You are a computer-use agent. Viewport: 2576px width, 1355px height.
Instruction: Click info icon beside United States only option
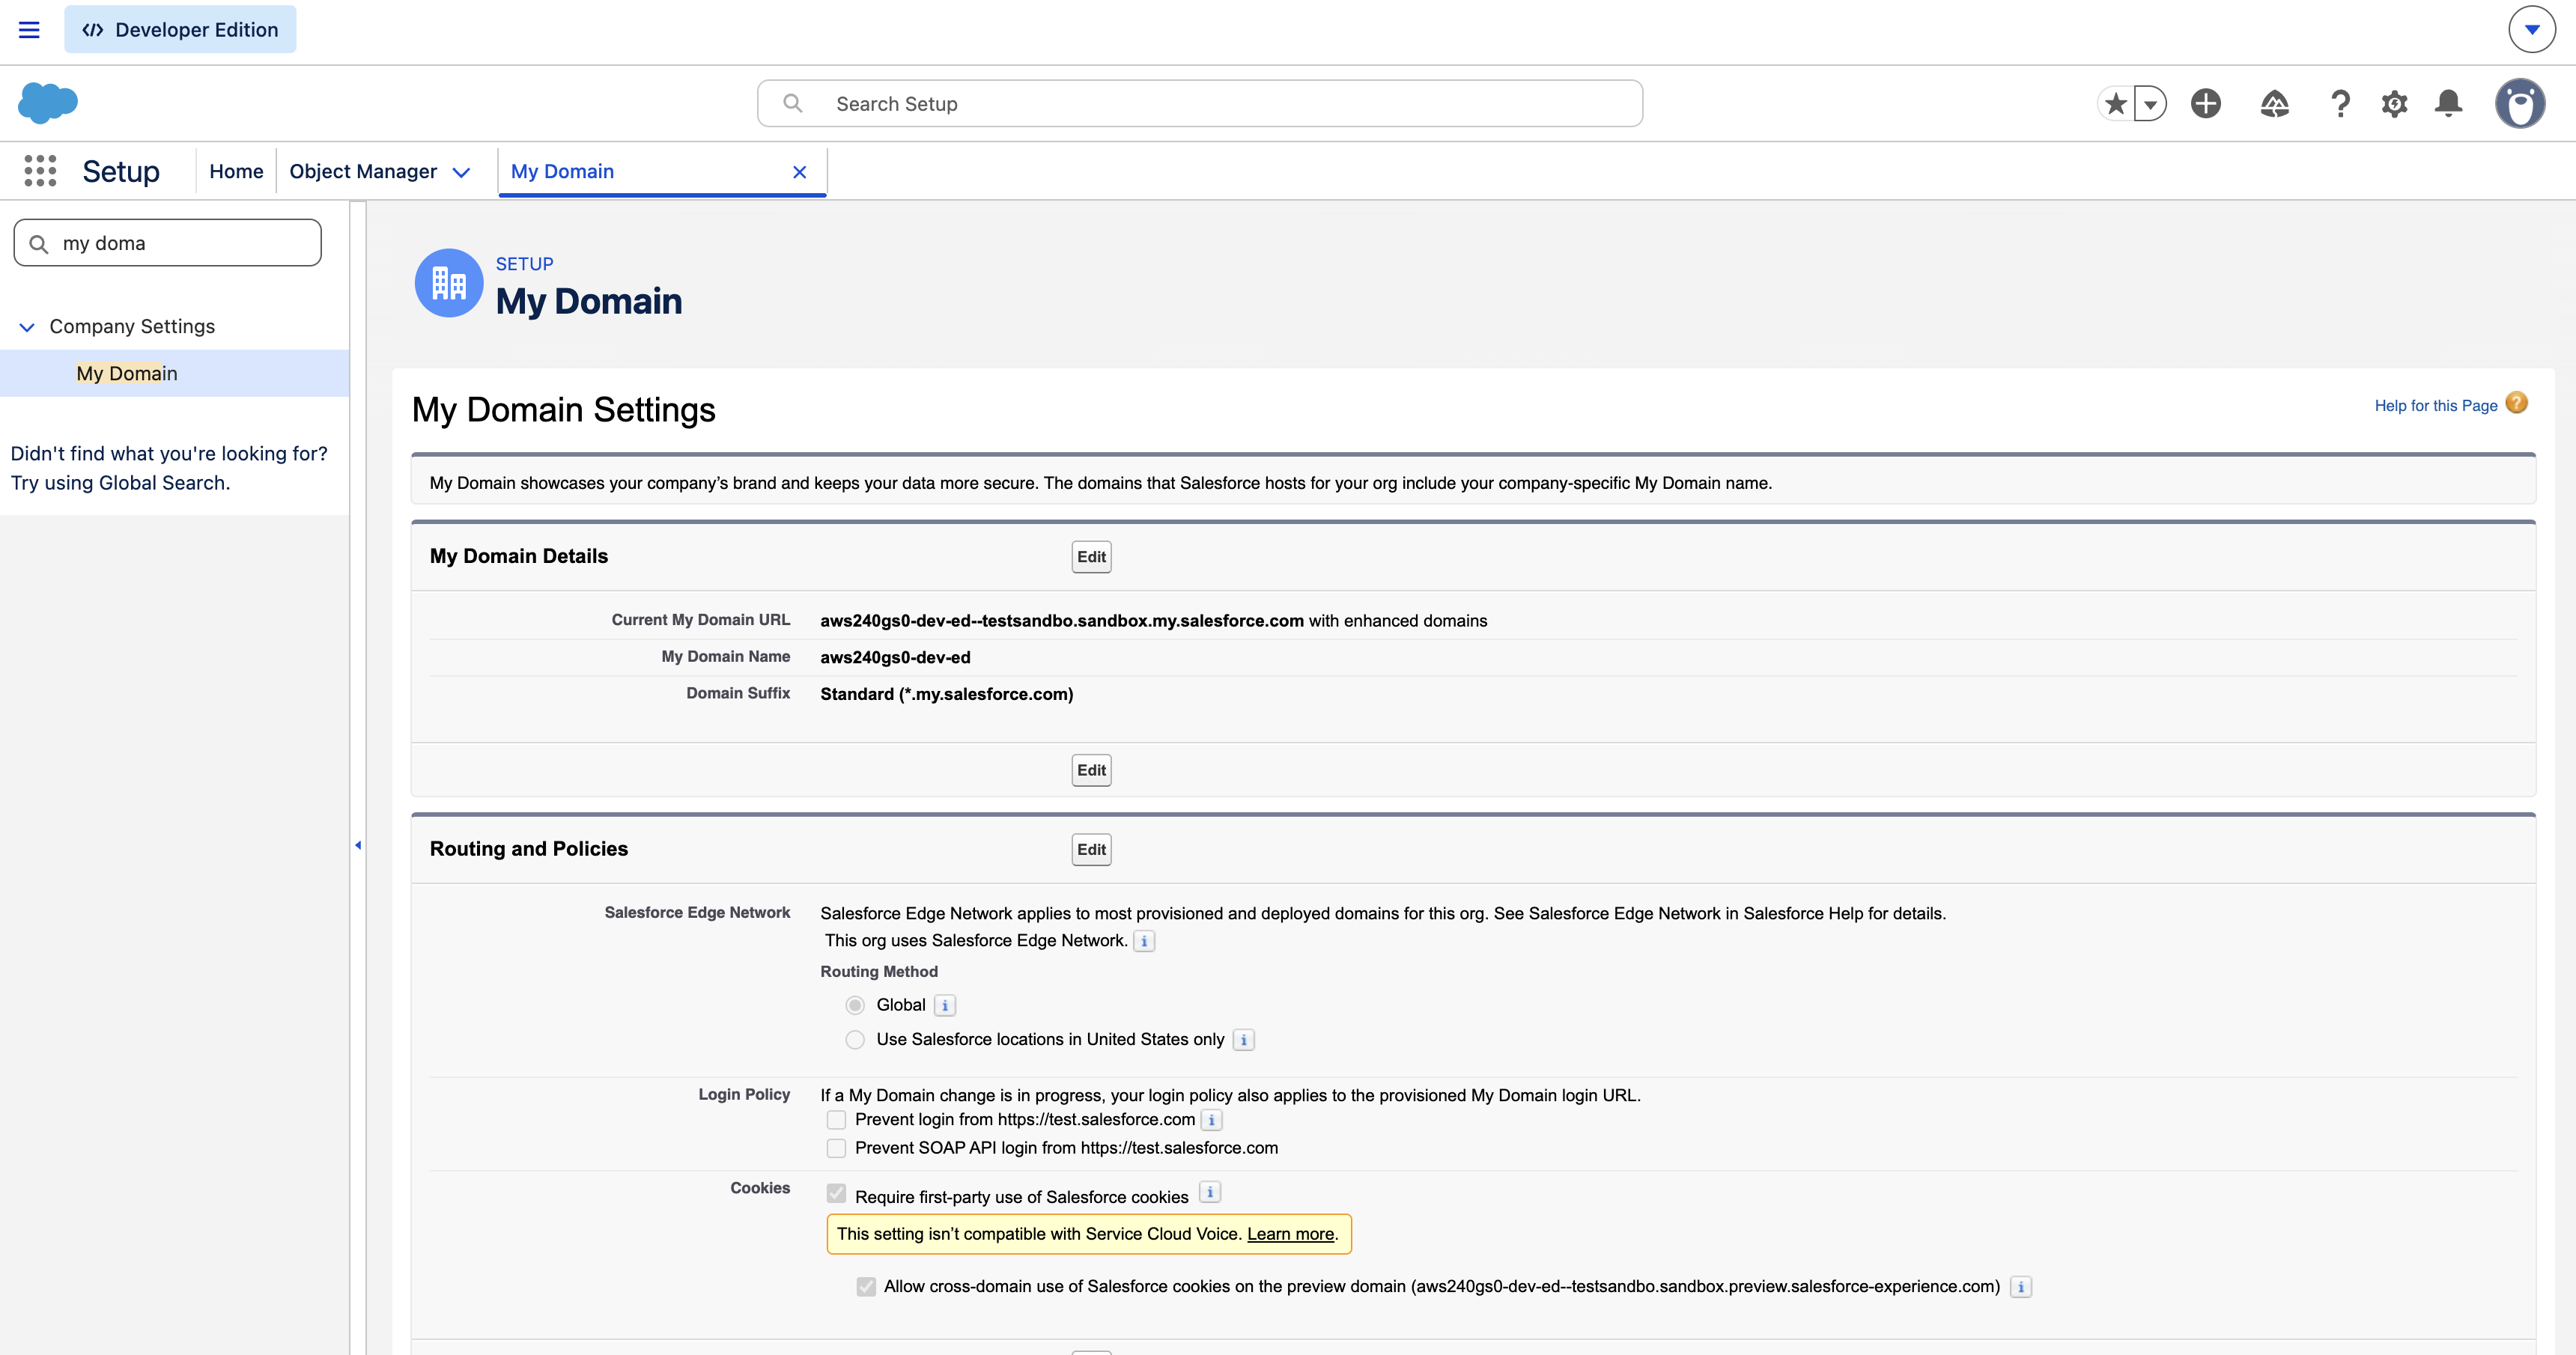pos(1244,1040)
